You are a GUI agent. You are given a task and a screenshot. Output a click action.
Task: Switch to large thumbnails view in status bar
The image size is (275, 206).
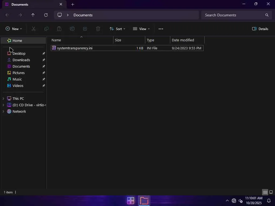[x=271, y=192]
